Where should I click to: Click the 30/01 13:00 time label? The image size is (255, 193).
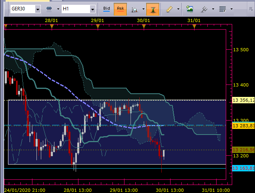170,190
